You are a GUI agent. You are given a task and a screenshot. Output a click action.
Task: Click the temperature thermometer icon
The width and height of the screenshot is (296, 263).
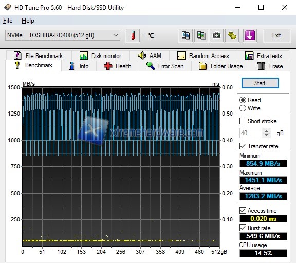pos(133,35)
